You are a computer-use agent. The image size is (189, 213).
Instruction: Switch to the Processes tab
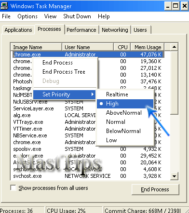[x=49, y=29]
